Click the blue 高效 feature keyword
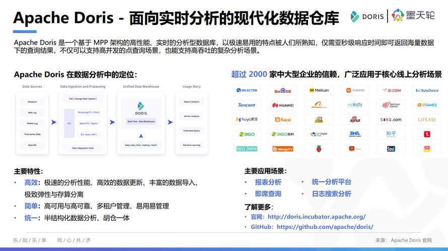The image size is (448, 251). tap(31, 183)
